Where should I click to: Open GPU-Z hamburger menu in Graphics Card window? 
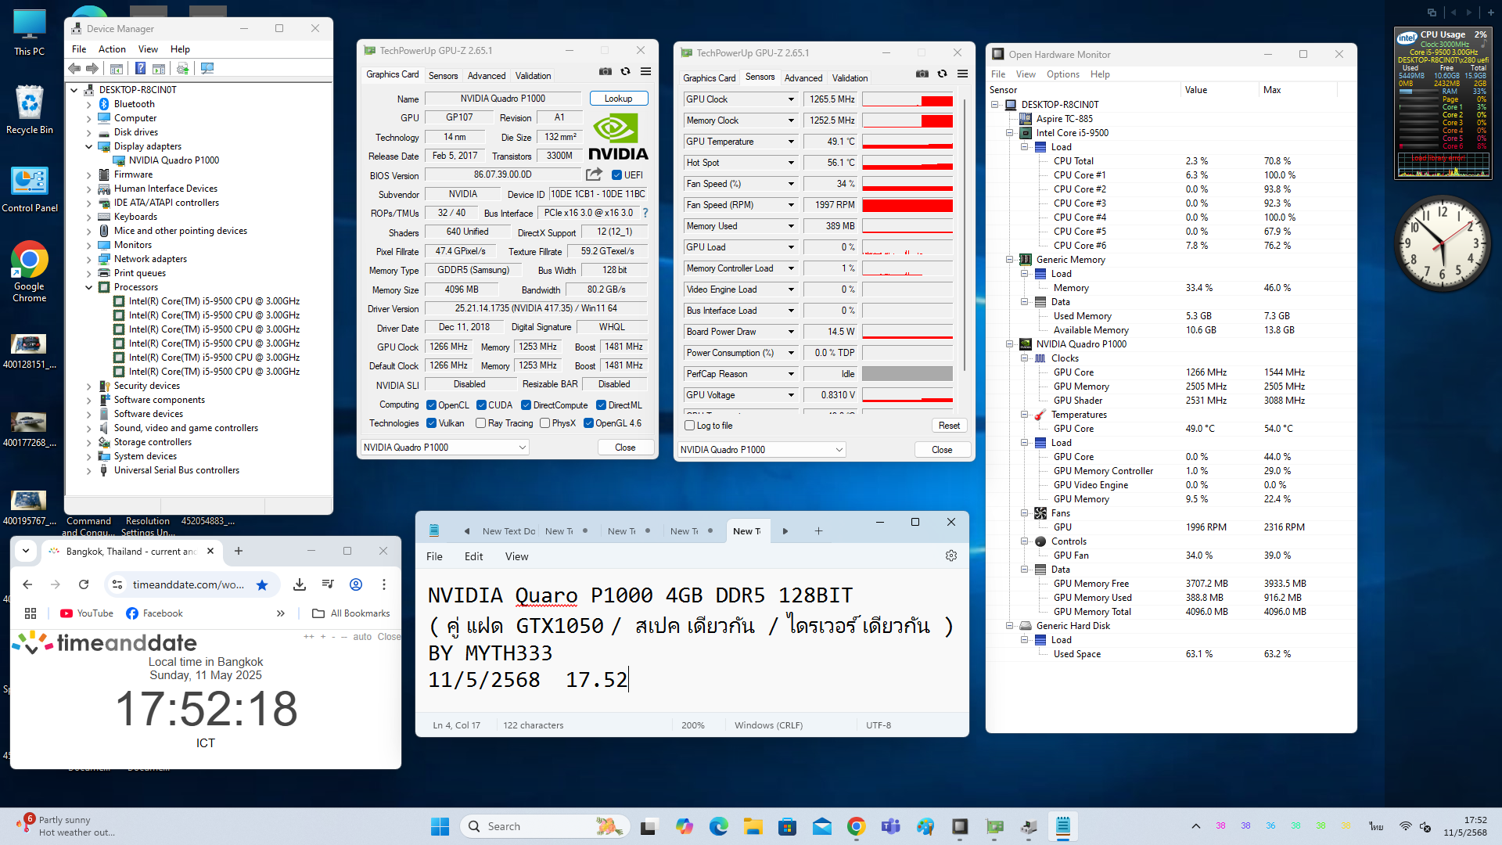coord(645,71)
